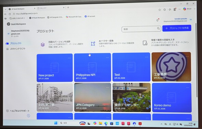Click the AI vector conversion icon
This screenshot has width=202, height=129.
(x=93, y=44)
